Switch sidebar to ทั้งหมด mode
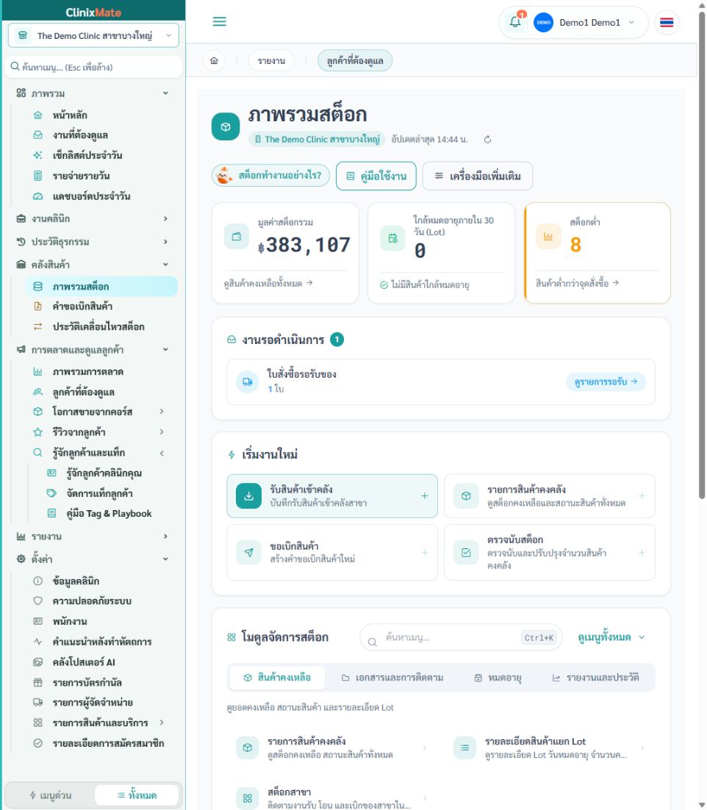Viewport: 707px width, 810px height. click(x=137, y=795)
